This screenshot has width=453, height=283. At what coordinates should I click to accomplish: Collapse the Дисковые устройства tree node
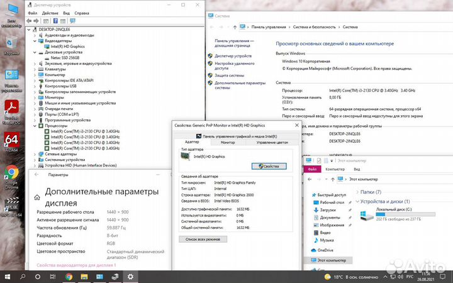(35, 52)
